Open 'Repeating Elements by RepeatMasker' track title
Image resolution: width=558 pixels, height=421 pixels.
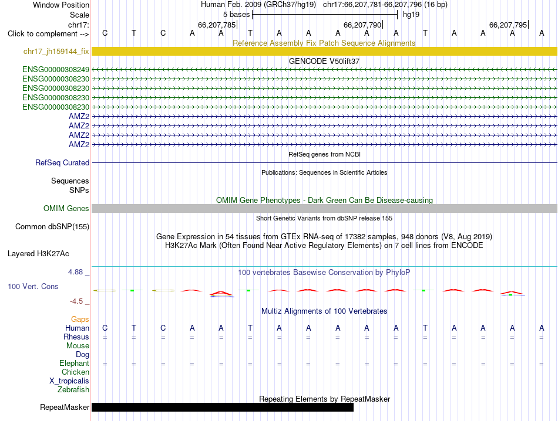(x=324, y=399)
